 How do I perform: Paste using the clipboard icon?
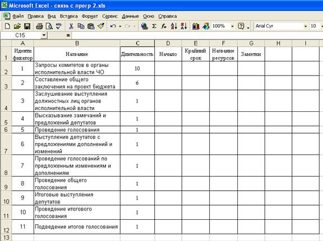point(91,26)
